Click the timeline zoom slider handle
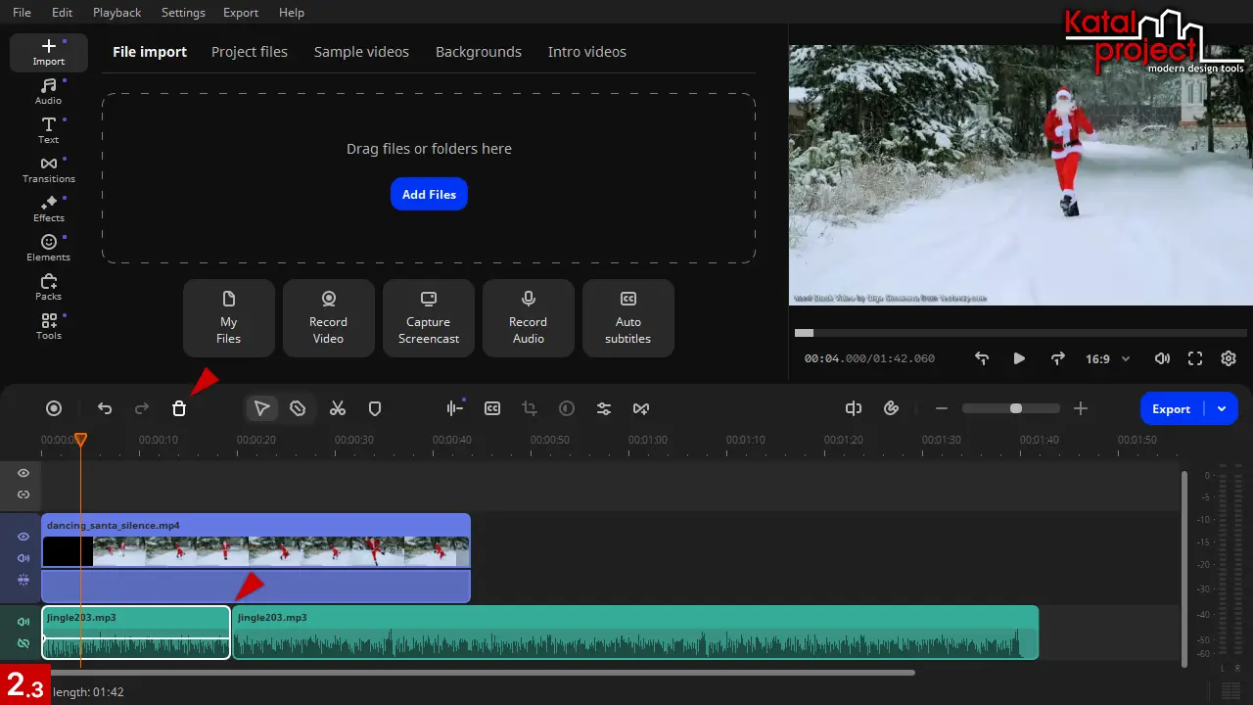This screenshot has width=1253, height=705. point(1016,408)
